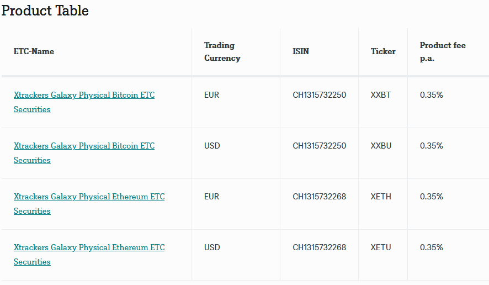Click the 0.35% fee in the XETU row
489x285 pixels.
click(432, 247)
